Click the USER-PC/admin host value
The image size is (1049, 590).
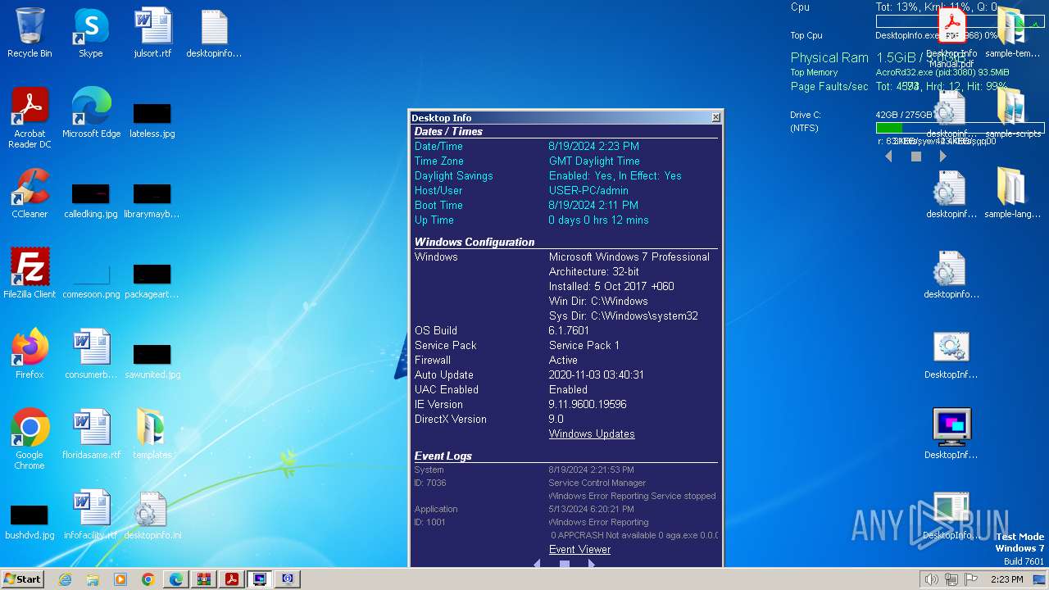588,190
